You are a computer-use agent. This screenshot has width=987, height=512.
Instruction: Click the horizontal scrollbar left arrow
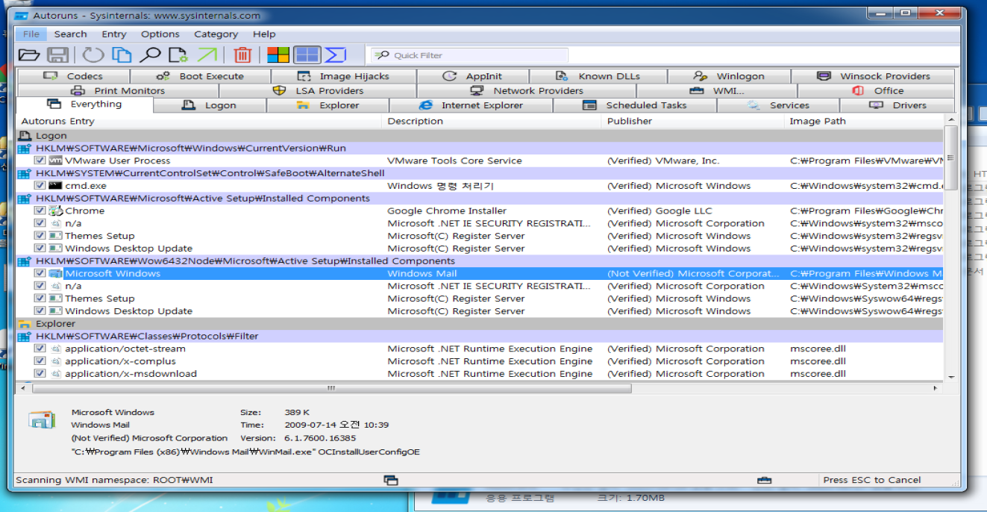coord(23,388)
